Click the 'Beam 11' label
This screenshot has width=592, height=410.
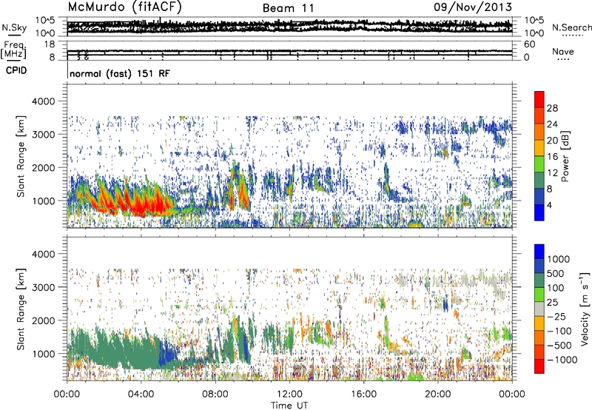[288, 8]
